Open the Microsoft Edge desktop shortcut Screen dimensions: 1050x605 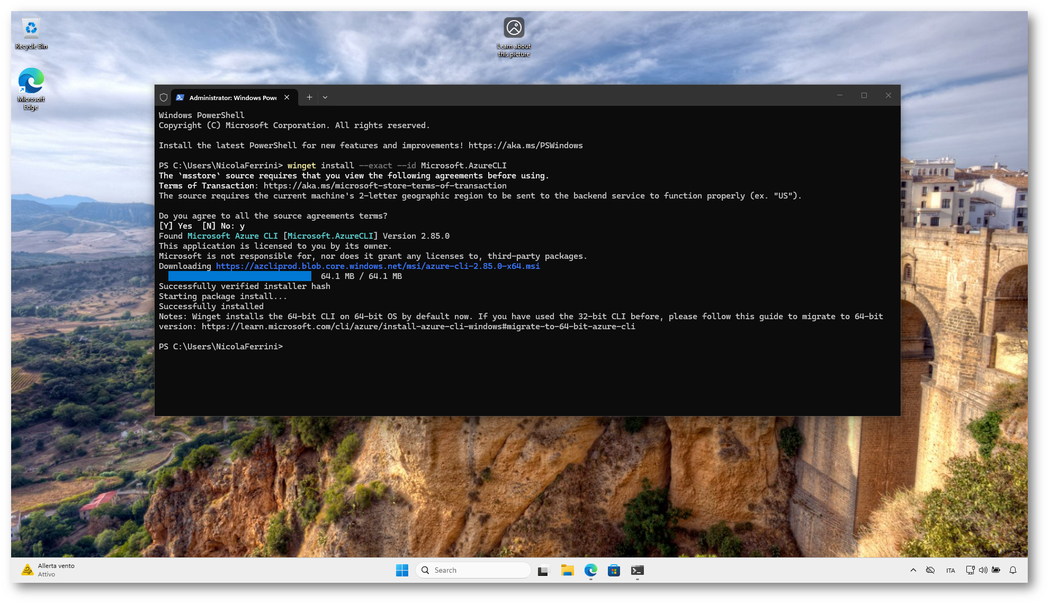pyautogui.click(x=31, y=88)
